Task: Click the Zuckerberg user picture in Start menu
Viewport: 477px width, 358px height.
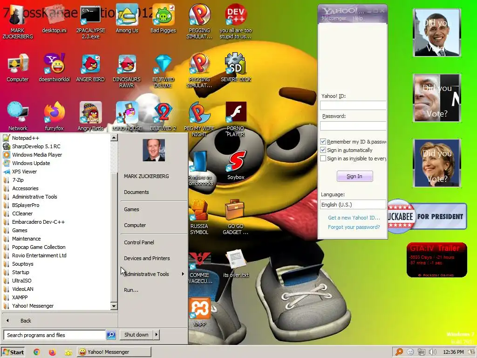Action: coord(154,150)
